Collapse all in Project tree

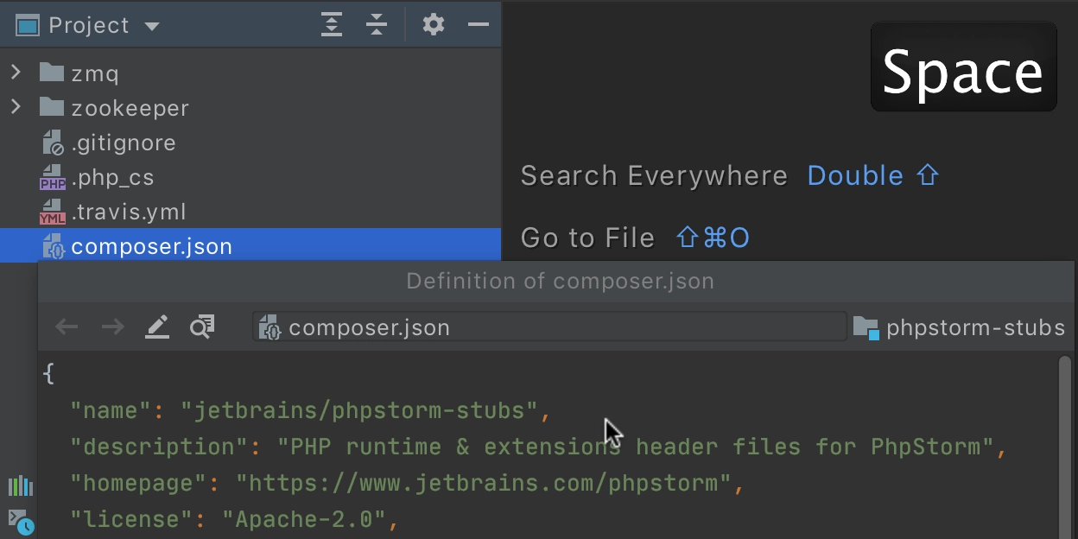(x=377, y=25)
